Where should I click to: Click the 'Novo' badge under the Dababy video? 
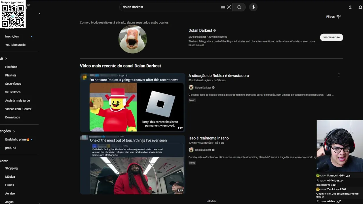tap(192, 163)
